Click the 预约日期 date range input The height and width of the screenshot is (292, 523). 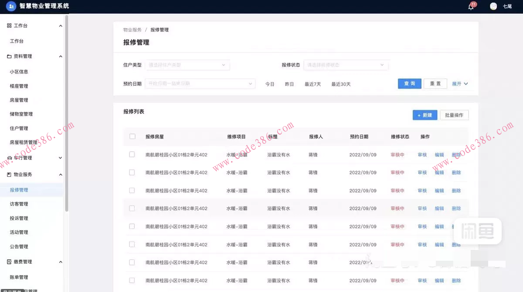click(x=200, y=84)
